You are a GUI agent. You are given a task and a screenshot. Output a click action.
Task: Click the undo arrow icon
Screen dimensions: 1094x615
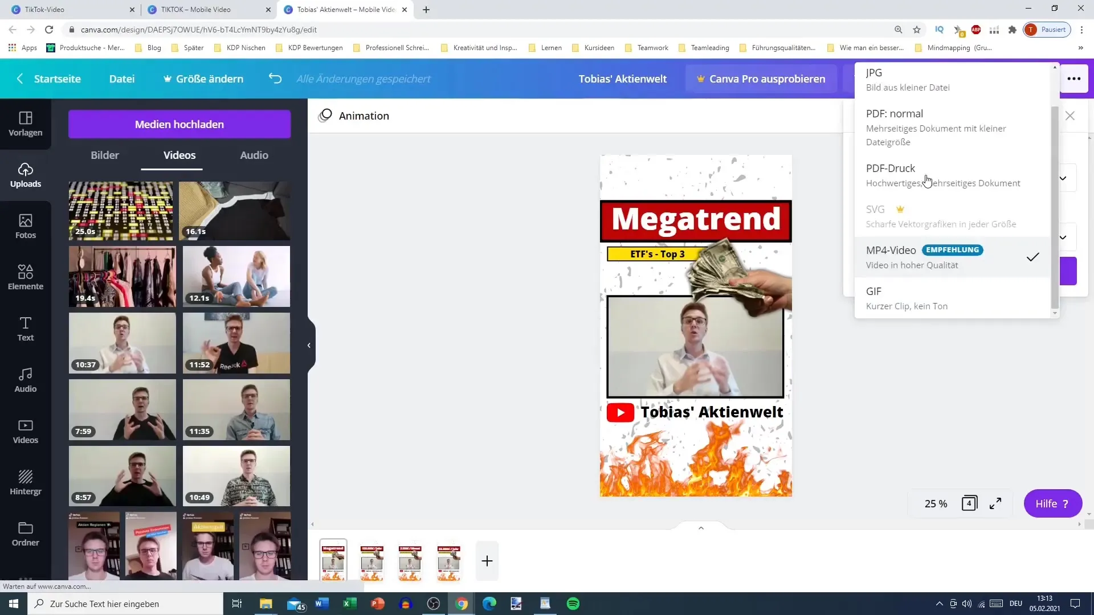[275, 79]
